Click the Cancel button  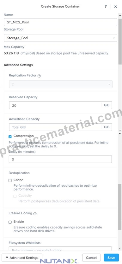point(91,258)
